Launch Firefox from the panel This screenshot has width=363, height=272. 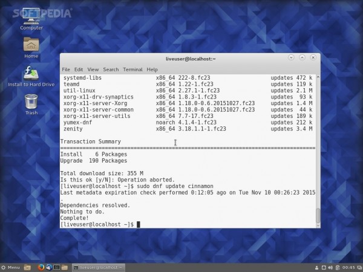[41, 267]
